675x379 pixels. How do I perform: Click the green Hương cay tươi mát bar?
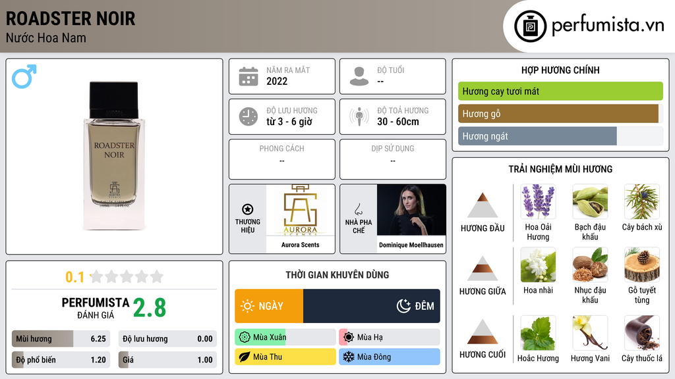(560, 91)
